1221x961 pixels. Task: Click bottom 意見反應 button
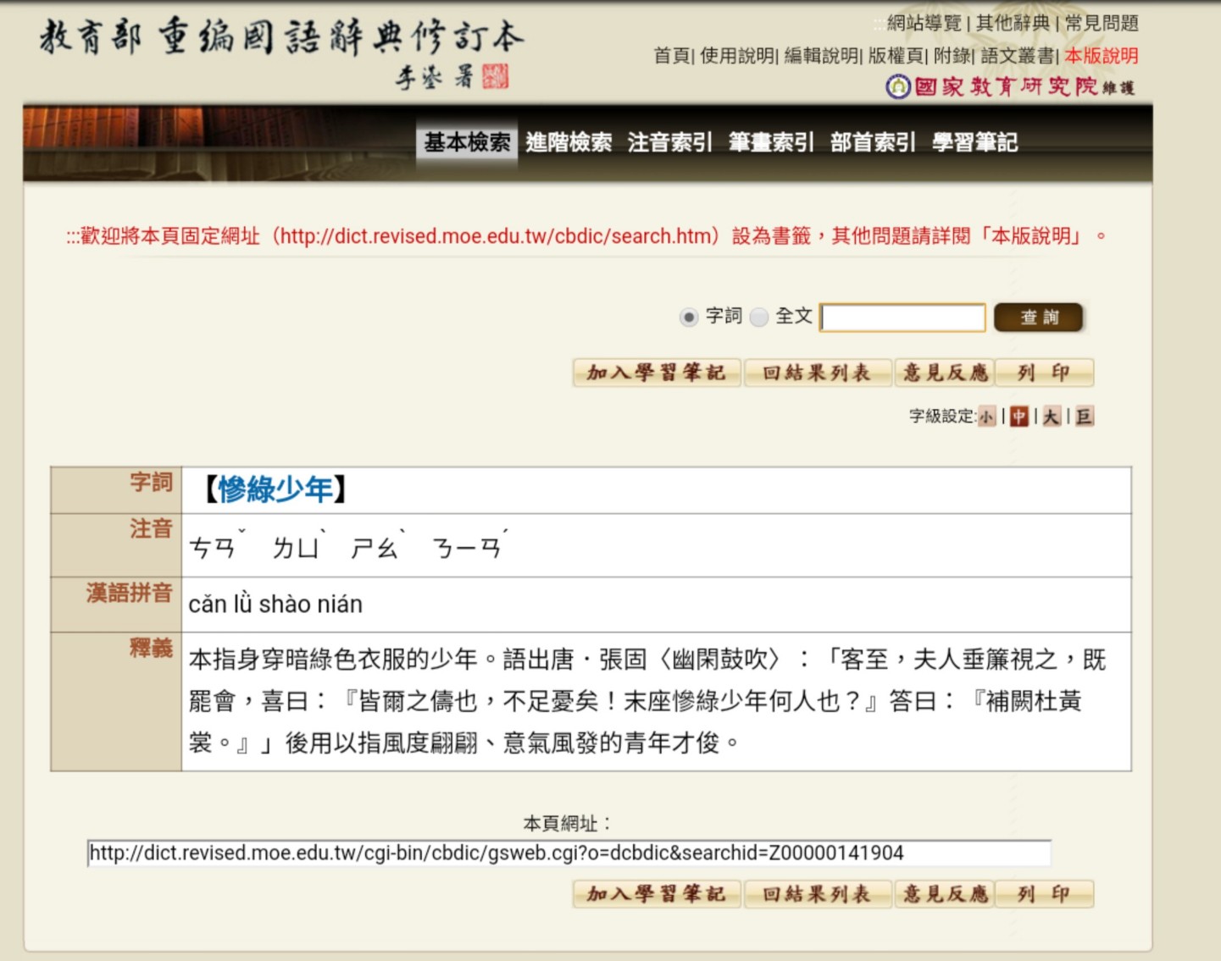click(945, 894)
